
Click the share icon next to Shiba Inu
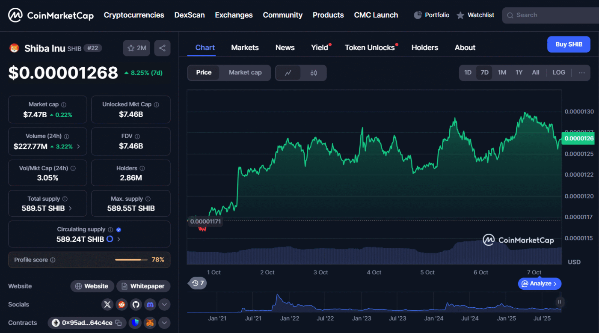[x=162, y=48]
